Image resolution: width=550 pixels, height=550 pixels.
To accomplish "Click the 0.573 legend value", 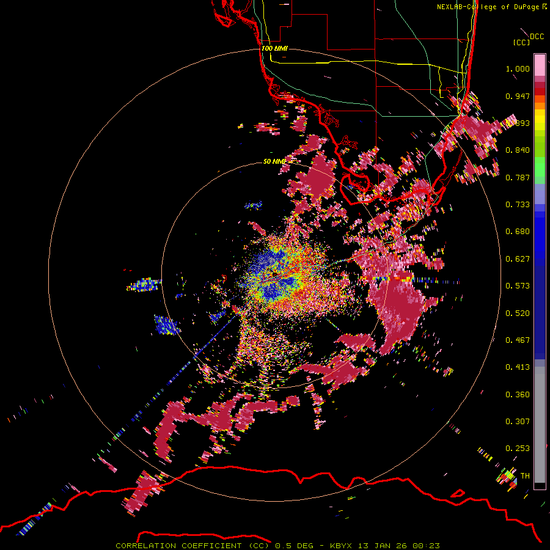I will [x=518, y=286].
